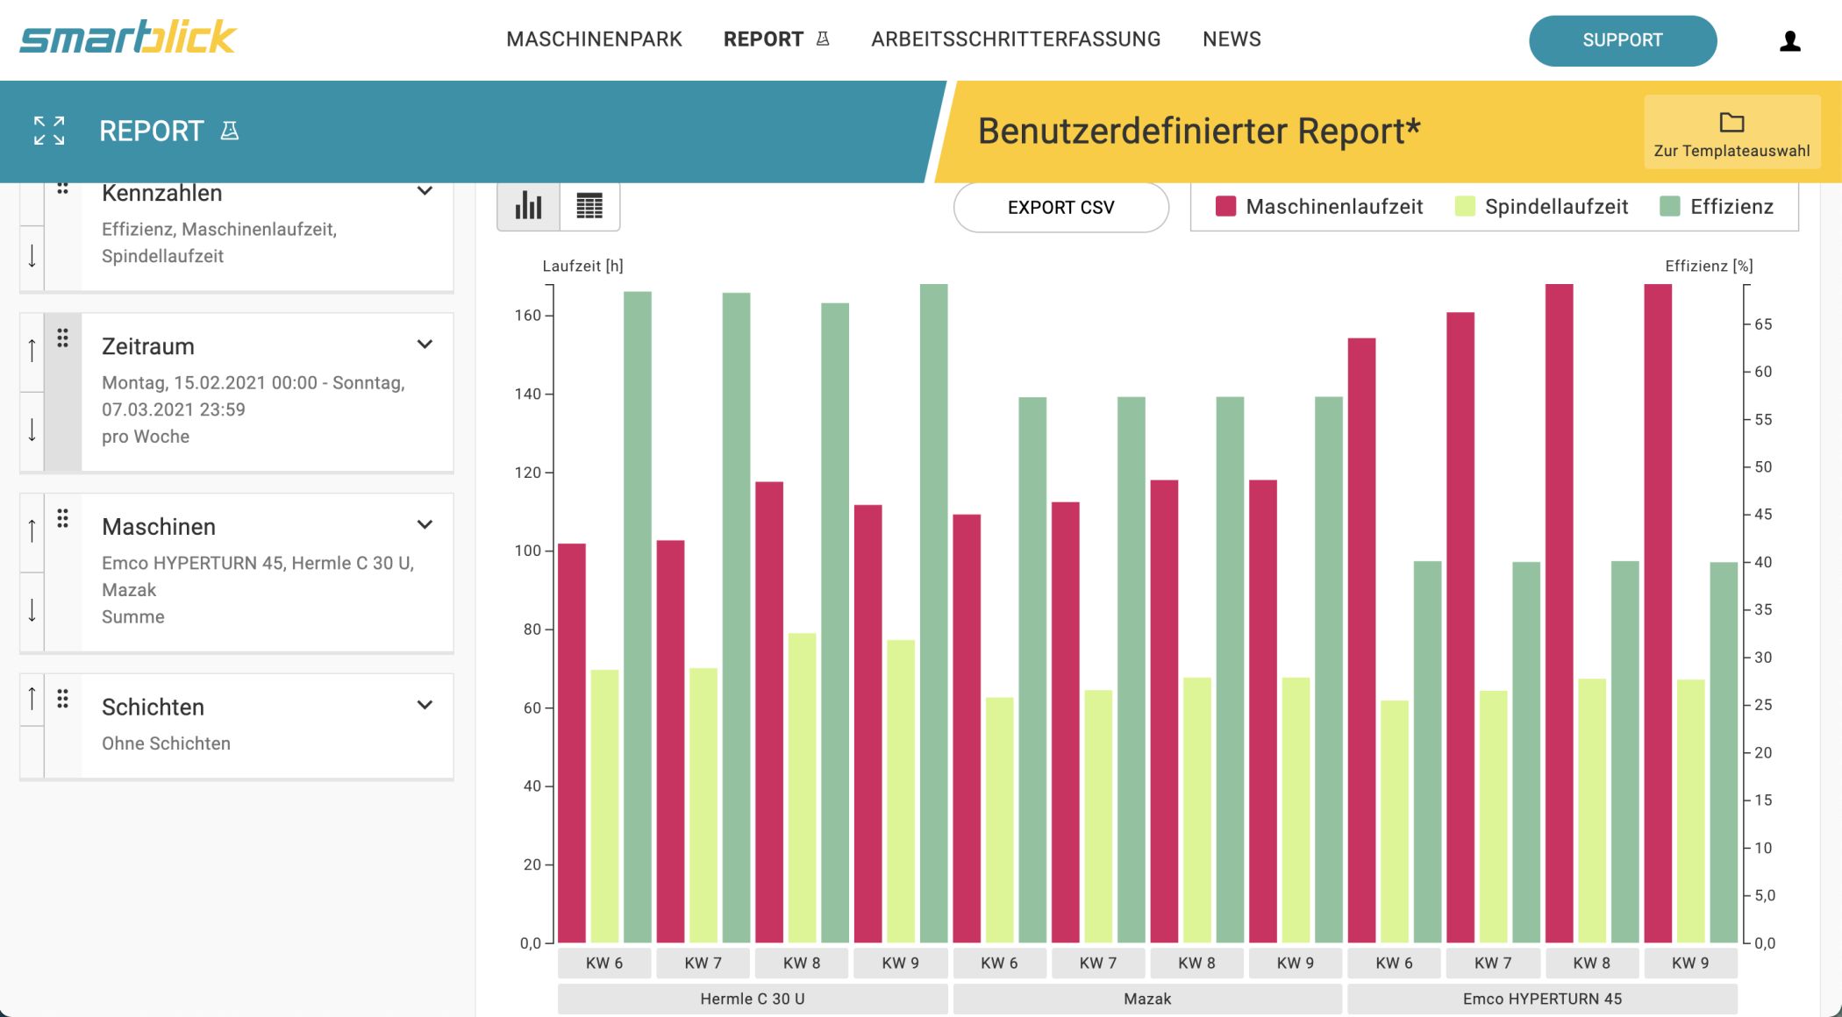The height and width of the screenshot is (1017, 1842).
Task: Switch to table view icon
Action: 589,207
